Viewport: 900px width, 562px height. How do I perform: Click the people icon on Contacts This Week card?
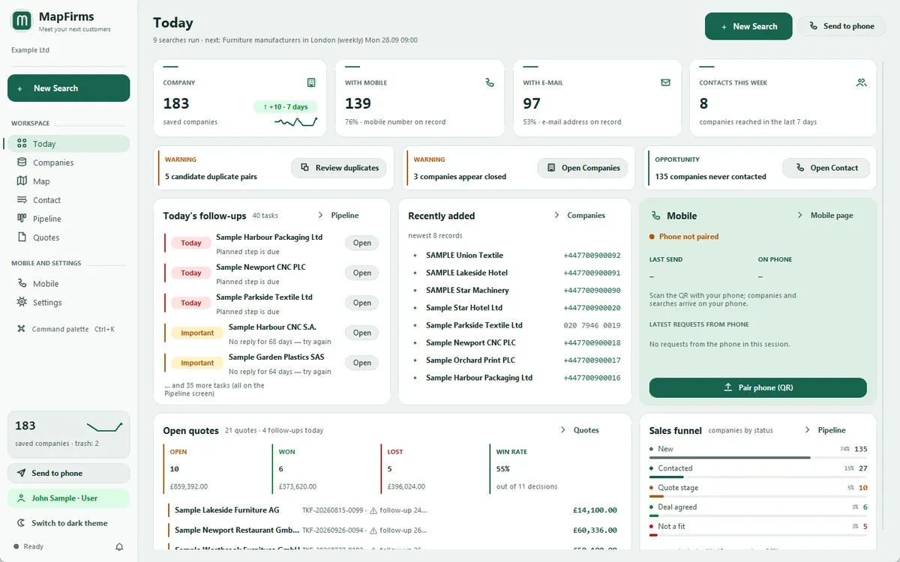(x=861, y=82)
